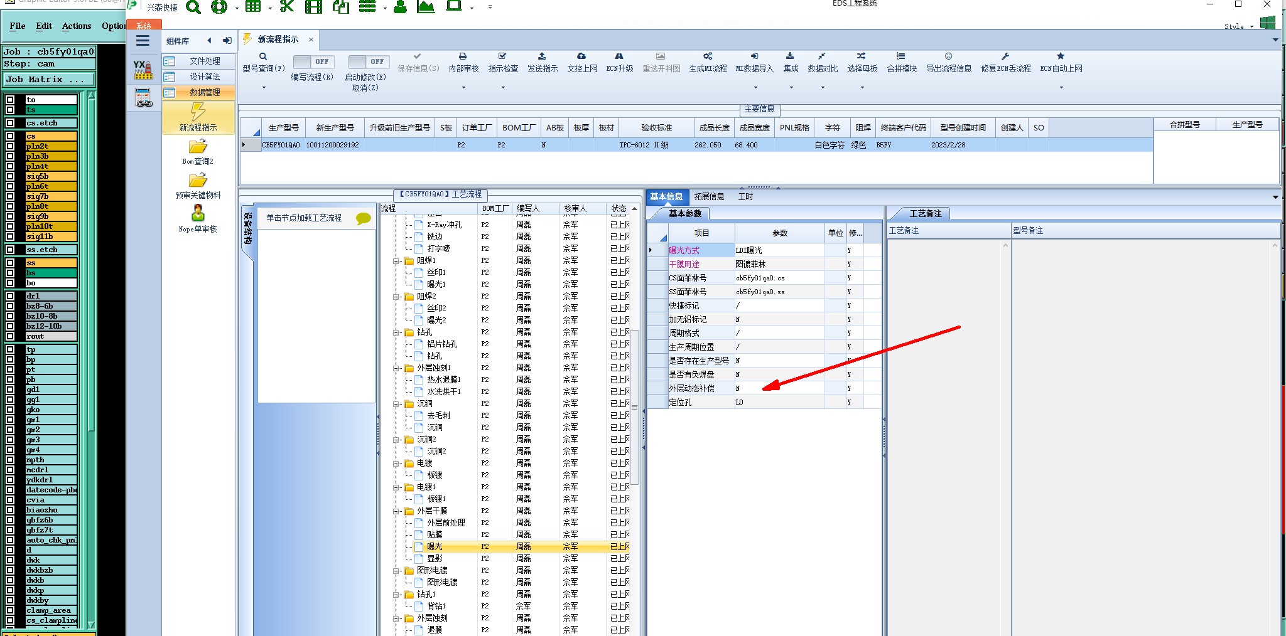
Task: Open the Bom查询2 folder shortcut
Action: point(198,152)
